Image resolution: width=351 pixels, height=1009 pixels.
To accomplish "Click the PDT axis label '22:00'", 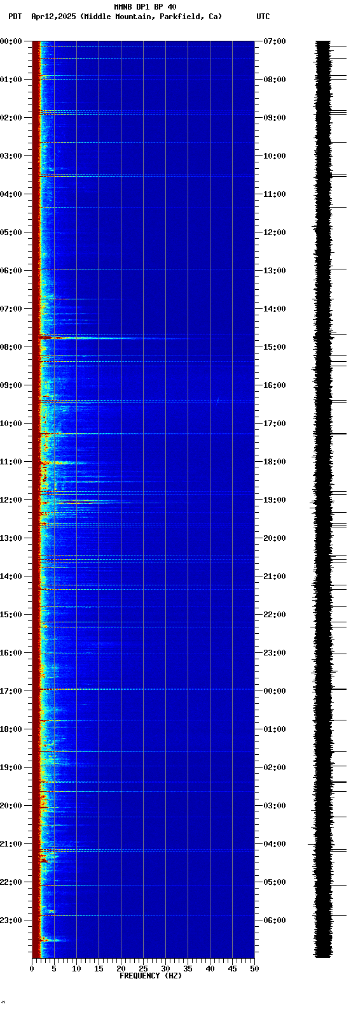I will pyautogui.click(x=11, y=882).
